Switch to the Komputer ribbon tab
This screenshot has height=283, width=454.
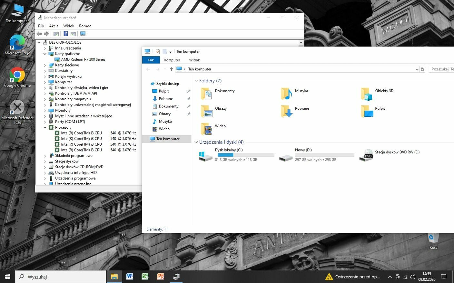click(x=172, y=60)
